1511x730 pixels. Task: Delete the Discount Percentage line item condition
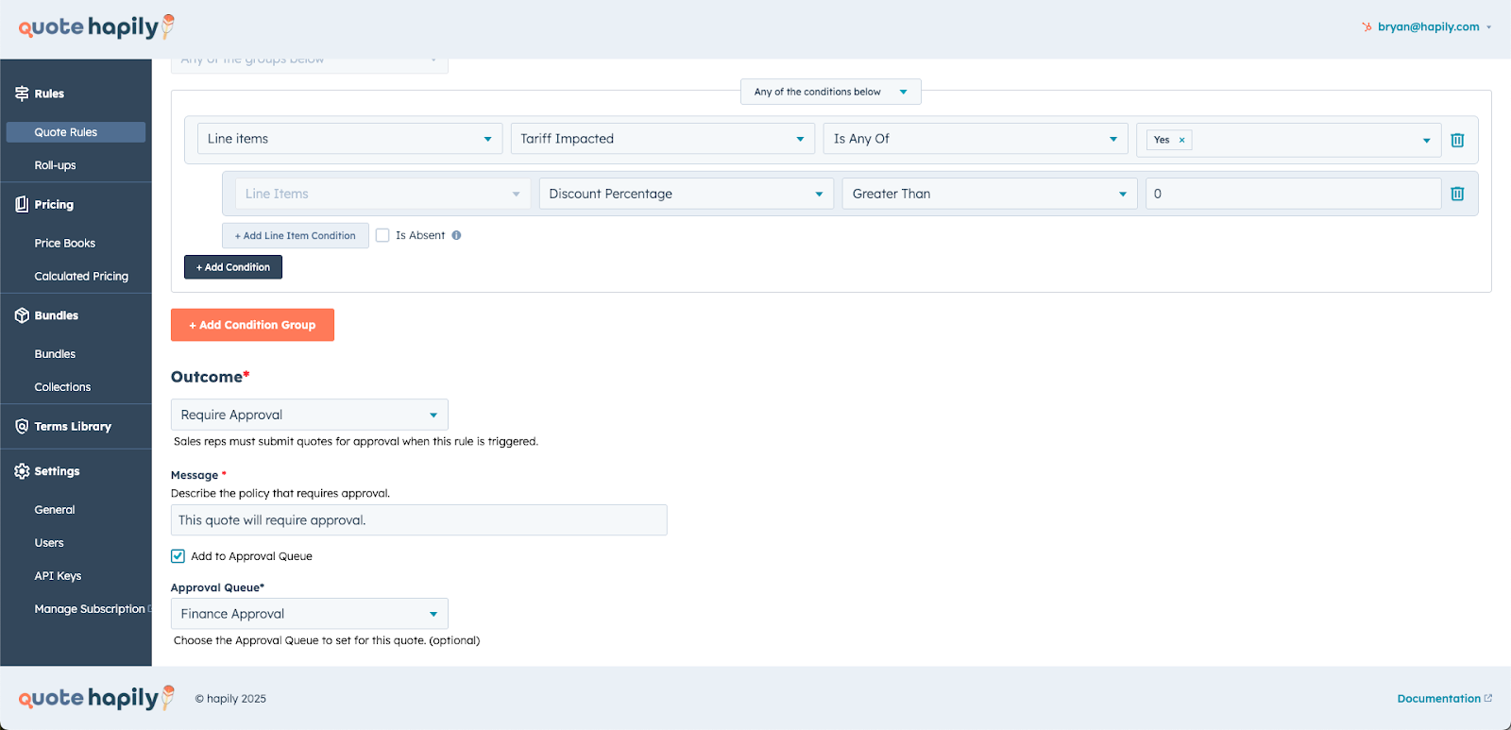tap(1457, 194)
